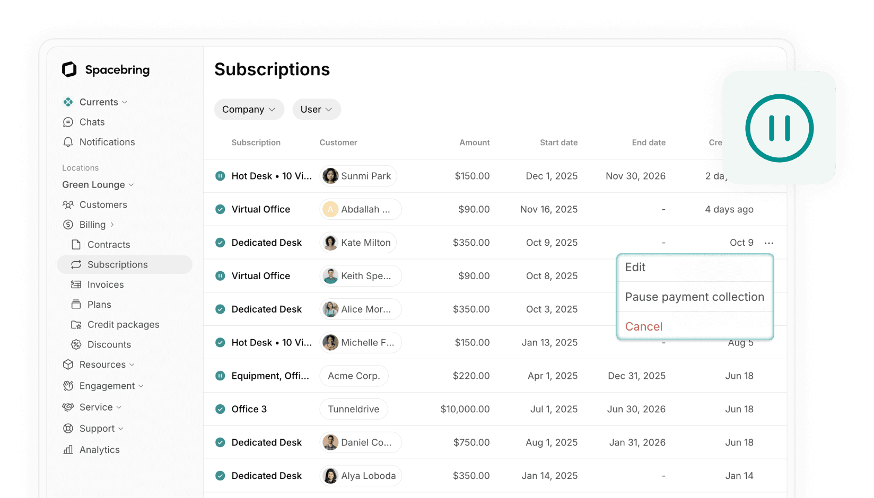Open the Analytics section
This screenshot has height=498, width=874.
[x=99, y=449]
